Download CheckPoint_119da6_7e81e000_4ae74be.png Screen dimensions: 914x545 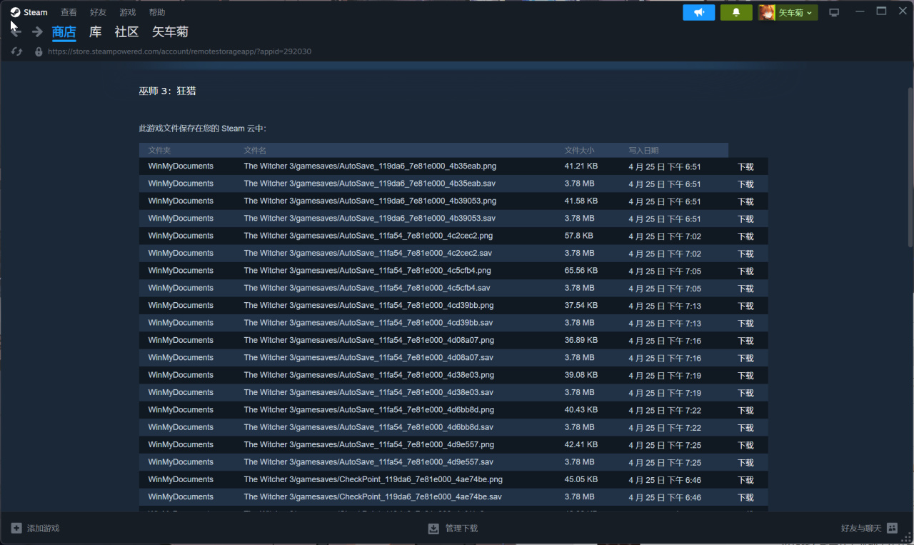[745, 480]
